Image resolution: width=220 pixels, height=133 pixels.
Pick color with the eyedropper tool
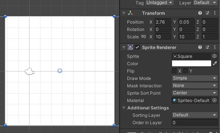[215, 64]
